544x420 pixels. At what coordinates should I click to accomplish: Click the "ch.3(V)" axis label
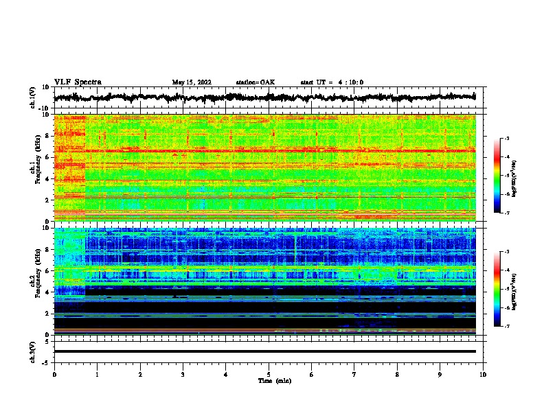[33, 352]
